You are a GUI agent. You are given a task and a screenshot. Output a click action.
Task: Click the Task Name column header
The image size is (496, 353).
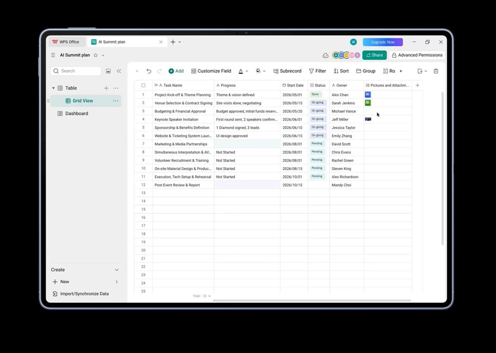pos(183,85)
